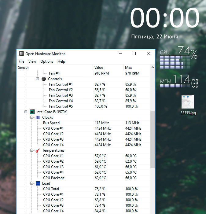The height and width of the screenshot is (214, 206).
Task: Collapse the Temperatures group
Action: click(x=31, y=150)
